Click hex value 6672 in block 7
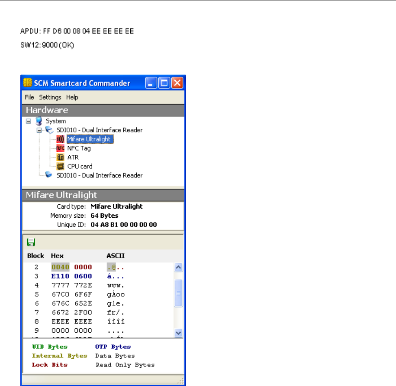The image size is (396, 386). (60, 313)
